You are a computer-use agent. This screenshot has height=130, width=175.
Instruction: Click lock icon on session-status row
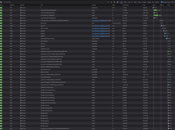[21, 28]
